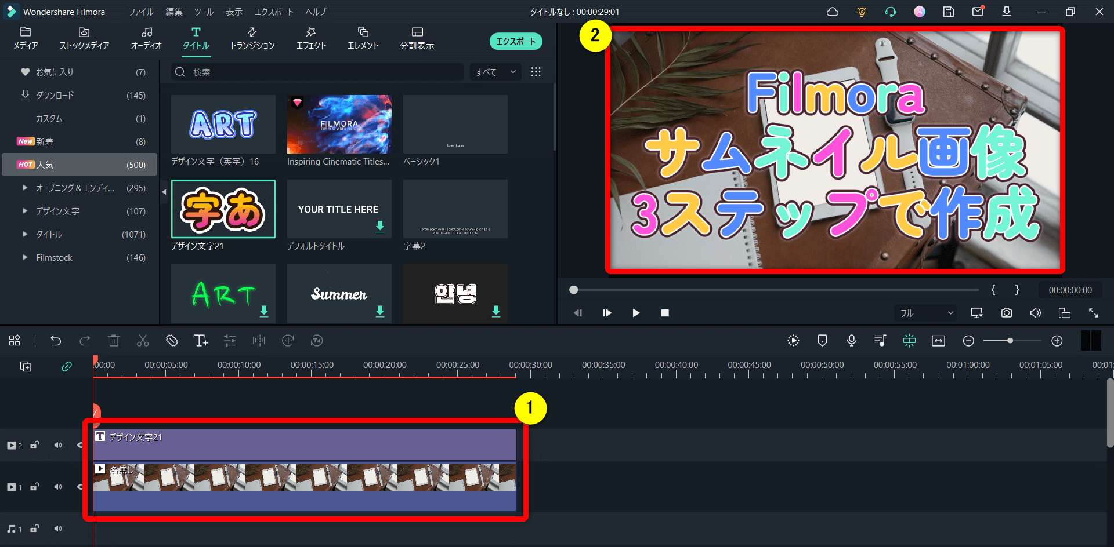Toggle lock on video track 1
The width and height of the screenshot is (1114, 547).
(x=35, y=487)
